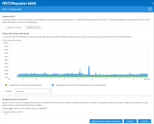Click the Ambiente Wi-Fi heading
Image resolution: width=154 pixels, height=124 pixels.
coord(9,17)
